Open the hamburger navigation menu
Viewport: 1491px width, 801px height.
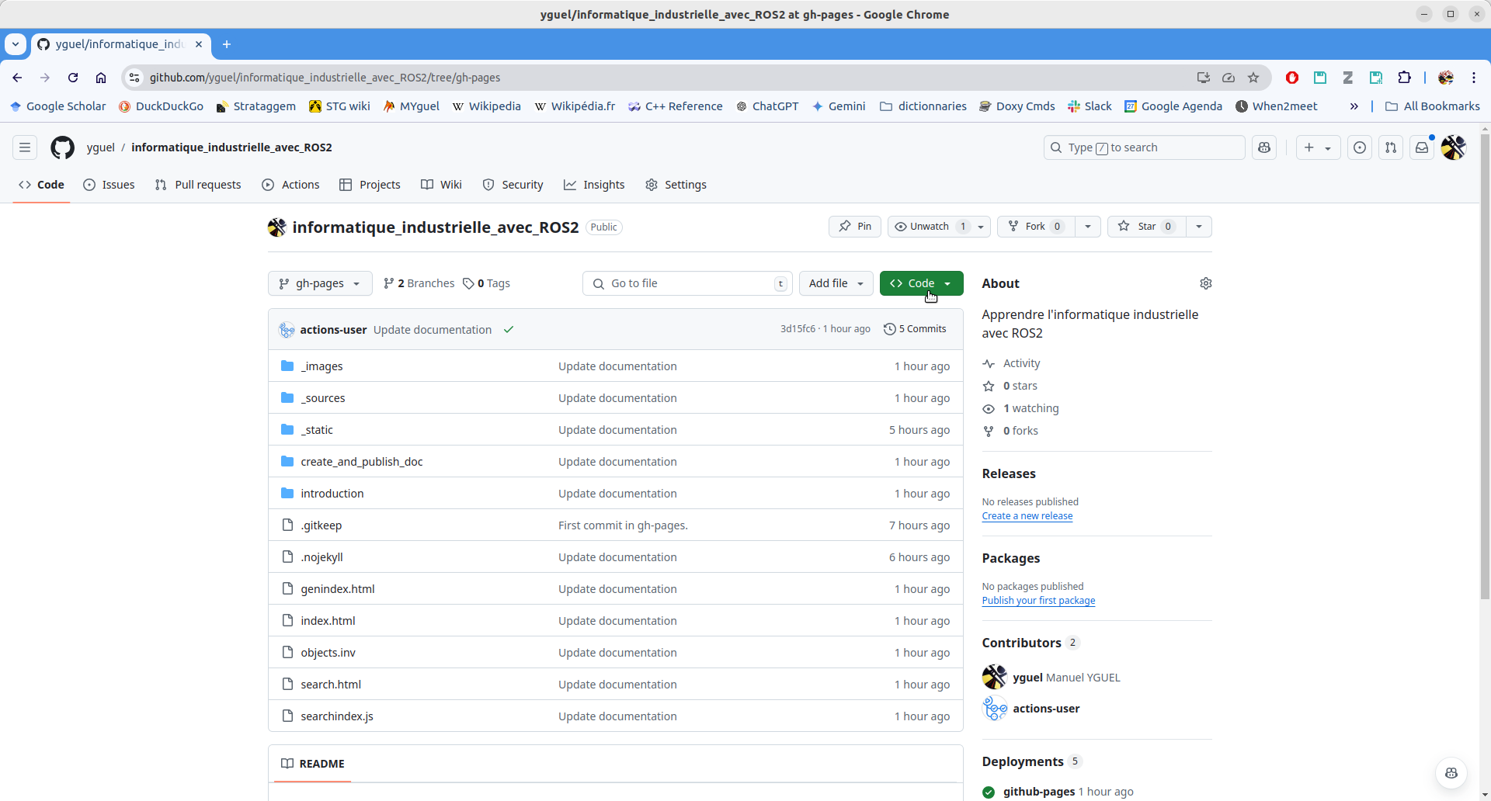25,147
